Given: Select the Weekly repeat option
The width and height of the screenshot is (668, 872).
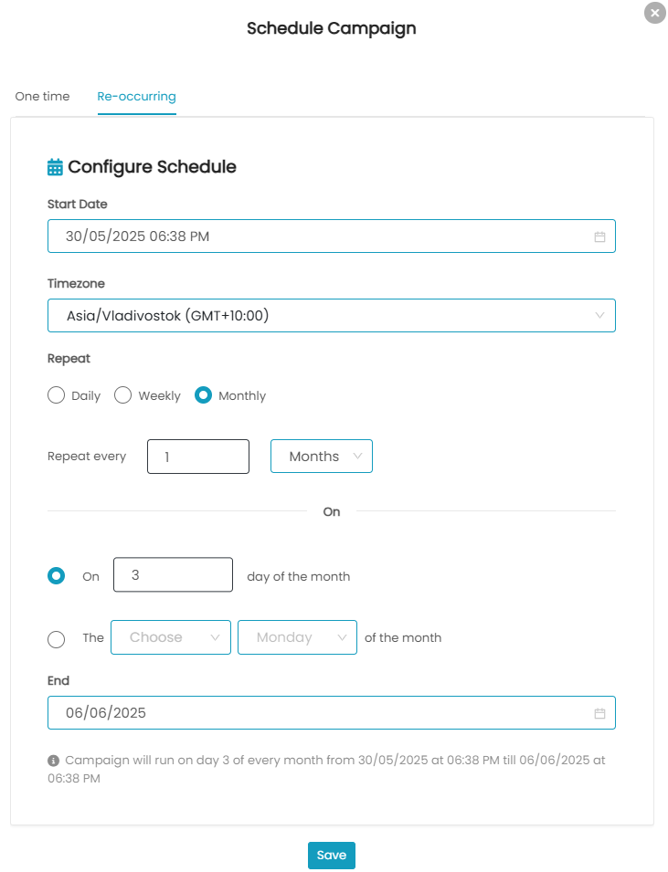Looking at the screenshot, I should 123,395.
